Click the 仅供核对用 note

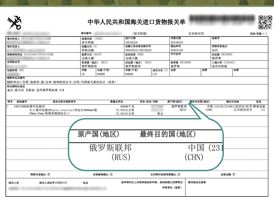(x=196, y=34)
